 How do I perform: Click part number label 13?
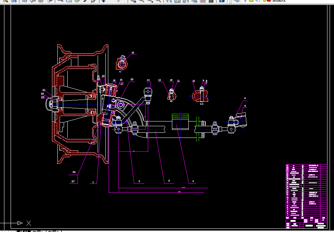pos(160,80)
